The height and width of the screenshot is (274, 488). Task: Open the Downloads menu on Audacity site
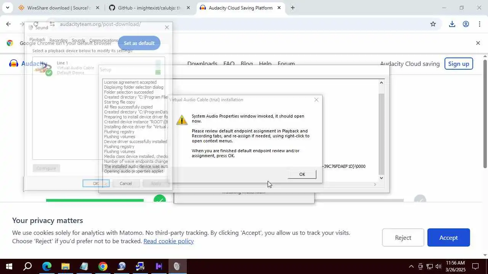(202, 64)
